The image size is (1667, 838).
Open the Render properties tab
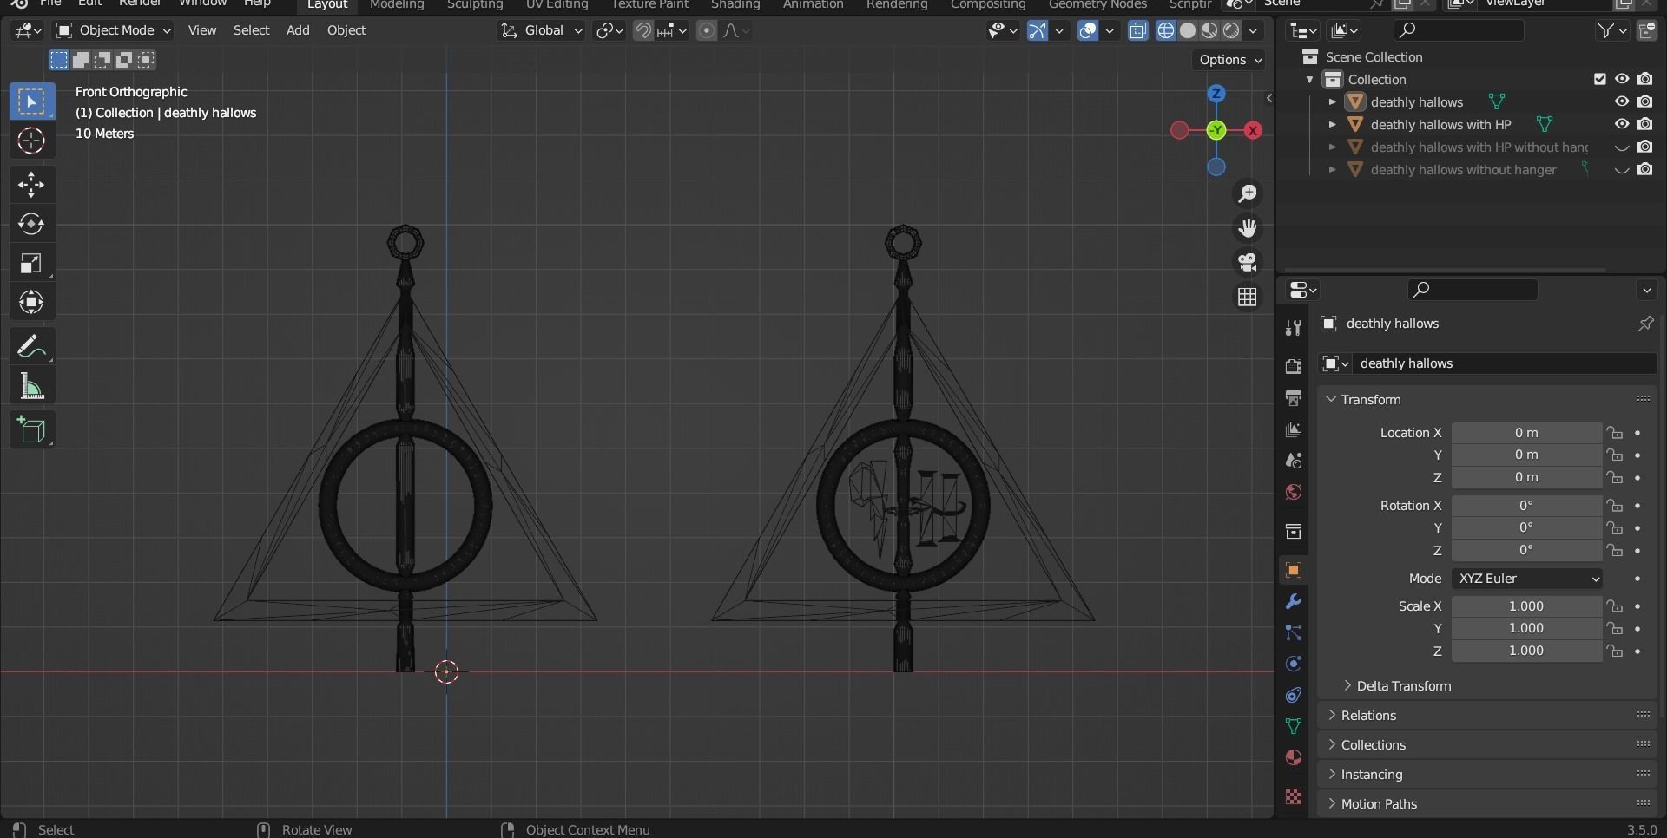tap(1294, 366)
